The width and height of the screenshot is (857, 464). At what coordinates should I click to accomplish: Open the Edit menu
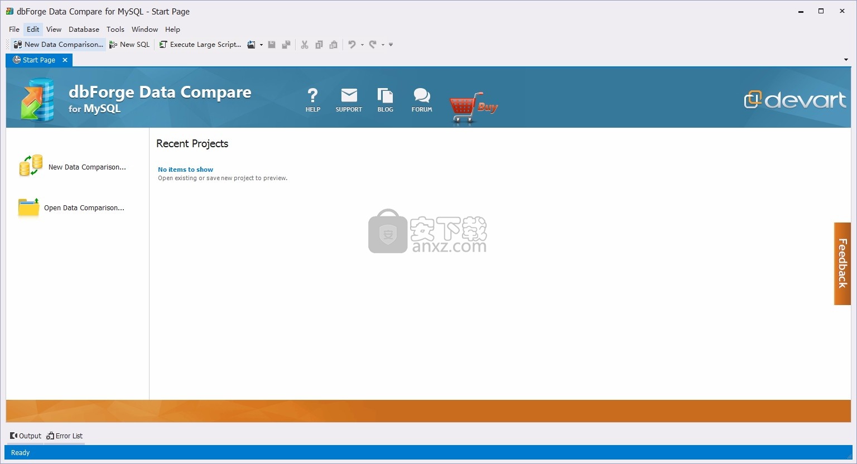33,30
